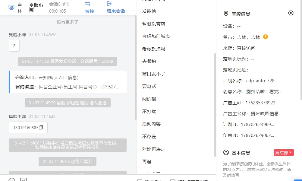The image size is (302, 181).
Task: Click the message bubble containing 2
Action: click(x=14, y=46)
